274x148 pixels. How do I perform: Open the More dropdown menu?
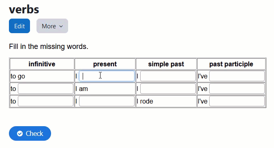click(x=52, y=26)
